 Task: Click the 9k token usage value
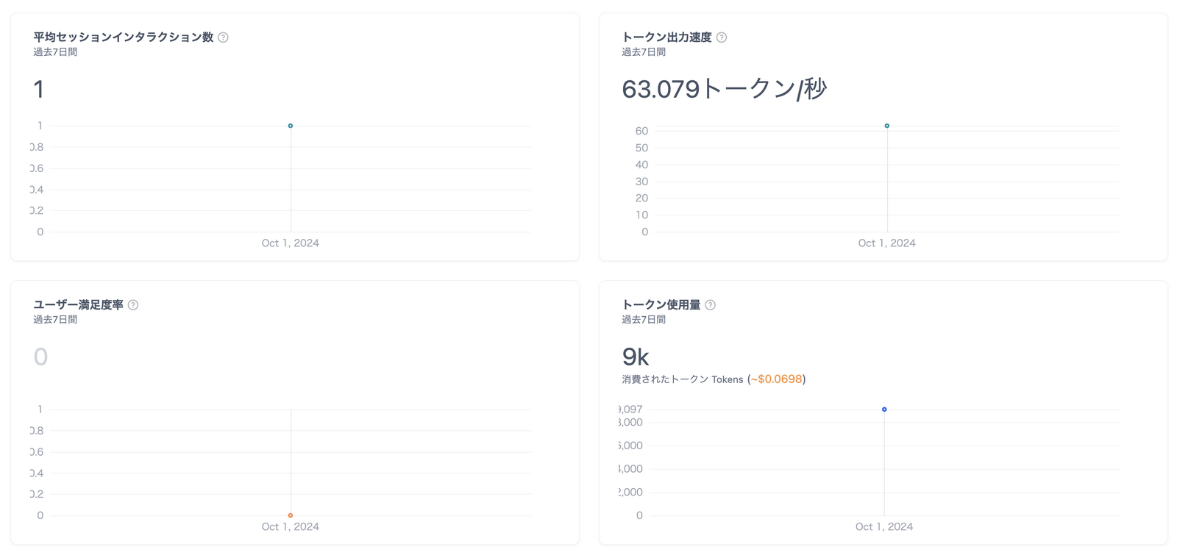[636, 357]
